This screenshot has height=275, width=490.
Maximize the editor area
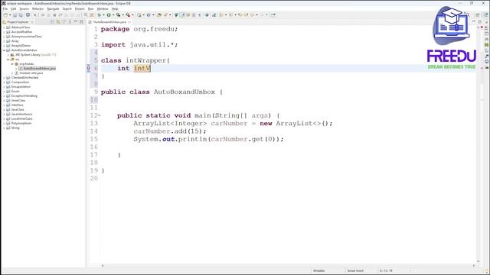(x=480, y=21)
